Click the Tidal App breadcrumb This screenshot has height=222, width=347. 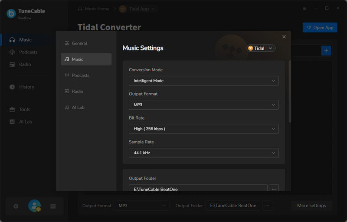pos(139,9)
